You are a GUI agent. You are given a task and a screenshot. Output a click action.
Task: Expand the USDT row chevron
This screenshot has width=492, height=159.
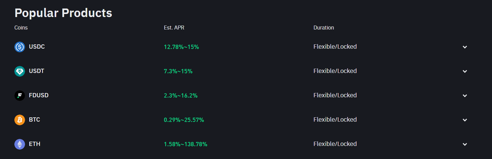pos(465,71)
